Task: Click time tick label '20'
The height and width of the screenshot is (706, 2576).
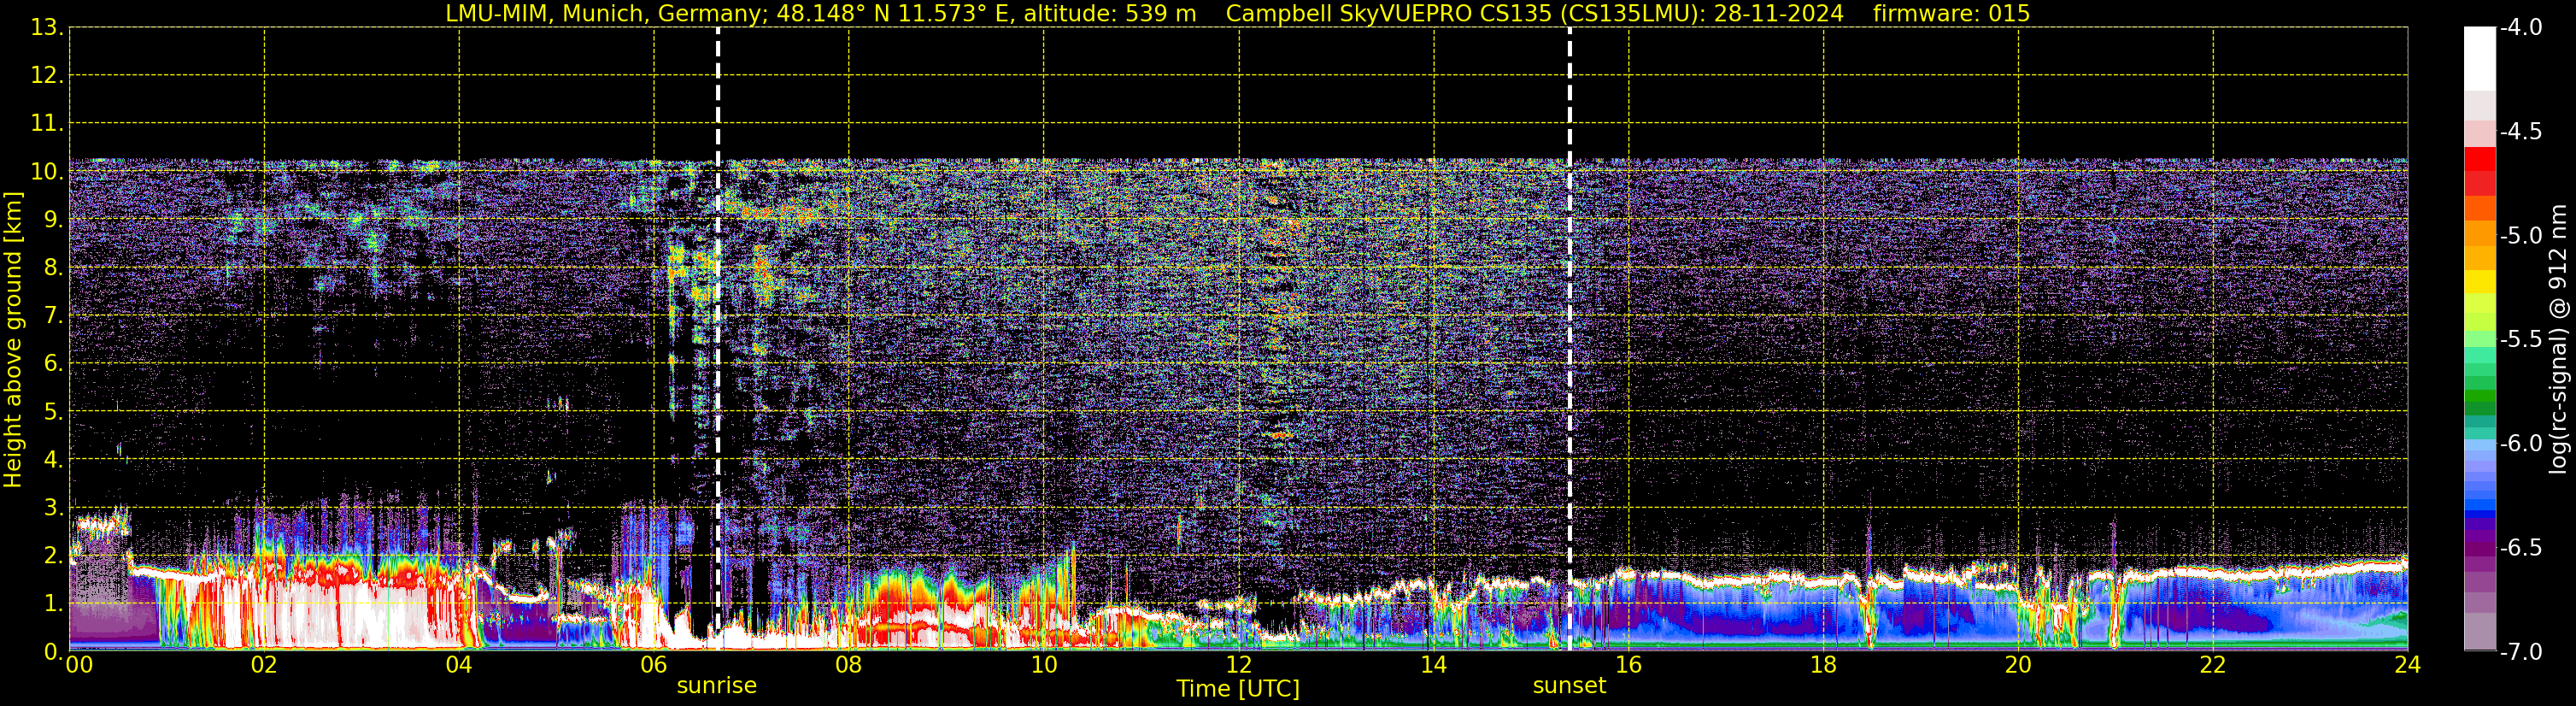Action: (x=2018, y=665)
